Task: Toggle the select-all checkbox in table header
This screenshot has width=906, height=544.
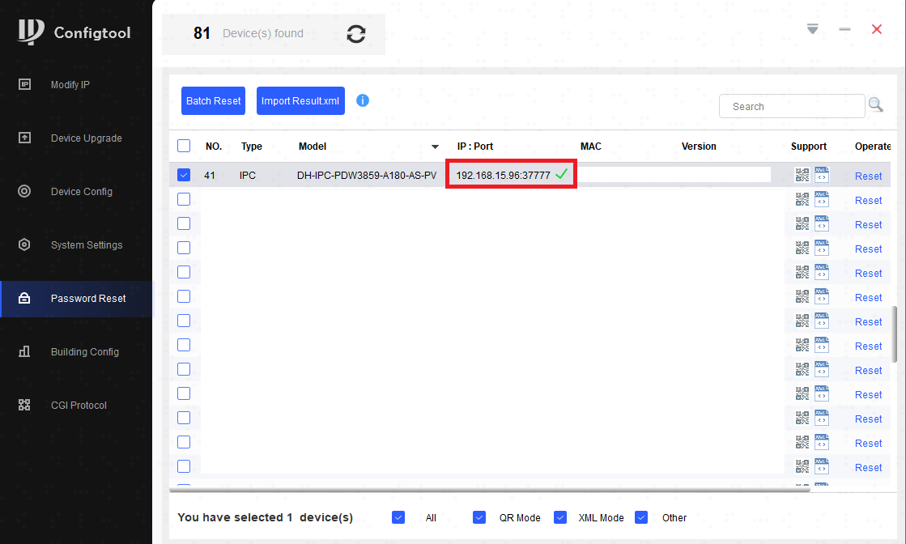Action: pos(184,146)
